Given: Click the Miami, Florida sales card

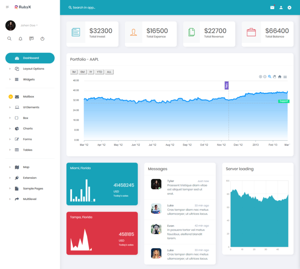Looking at the screenshot, I should [102, 184].
